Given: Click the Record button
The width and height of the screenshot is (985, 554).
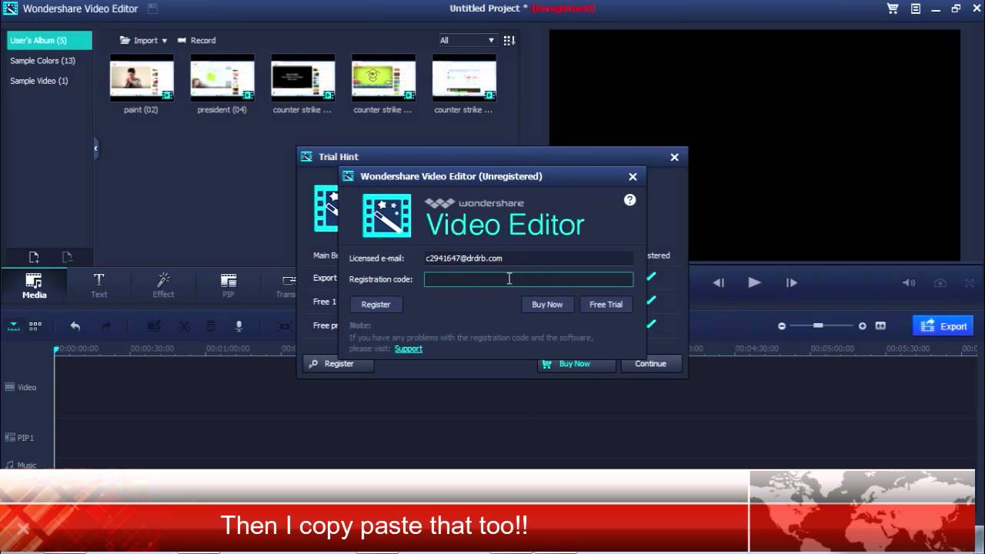Looking at the screenshot, I should tap(196, 40).
